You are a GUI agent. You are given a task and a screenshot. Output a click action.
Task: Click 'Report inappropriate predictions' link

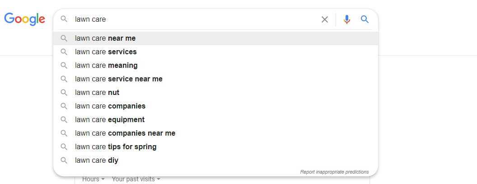(x=334, y=172)
